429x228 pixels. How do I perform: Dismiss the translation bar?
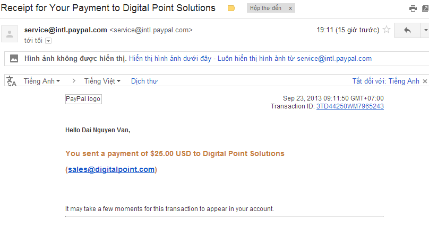point(425,81)
